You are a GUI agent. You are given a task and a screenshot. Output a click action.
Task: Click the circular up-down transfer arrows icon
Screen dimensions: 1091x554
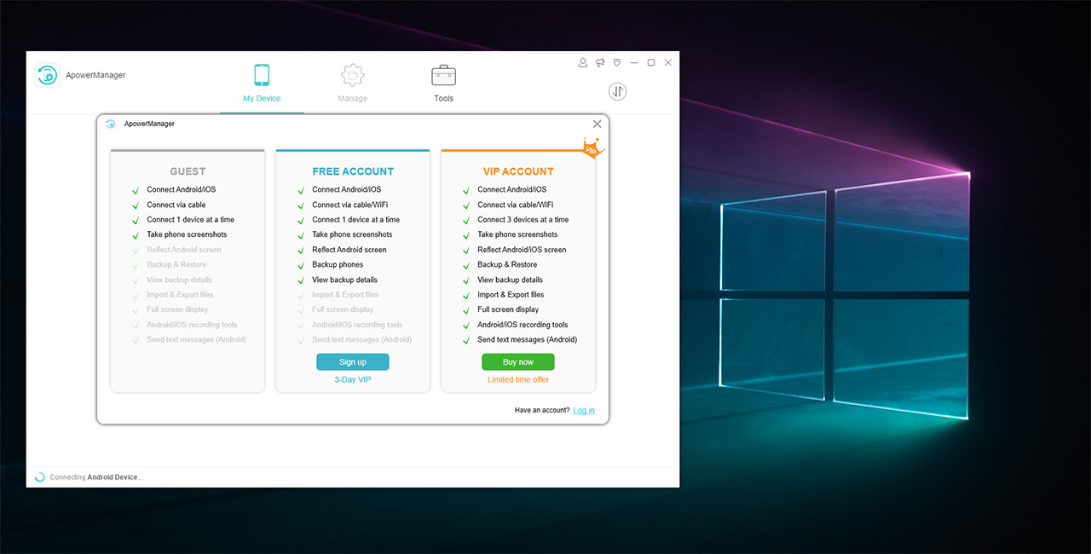coord(618,91)
